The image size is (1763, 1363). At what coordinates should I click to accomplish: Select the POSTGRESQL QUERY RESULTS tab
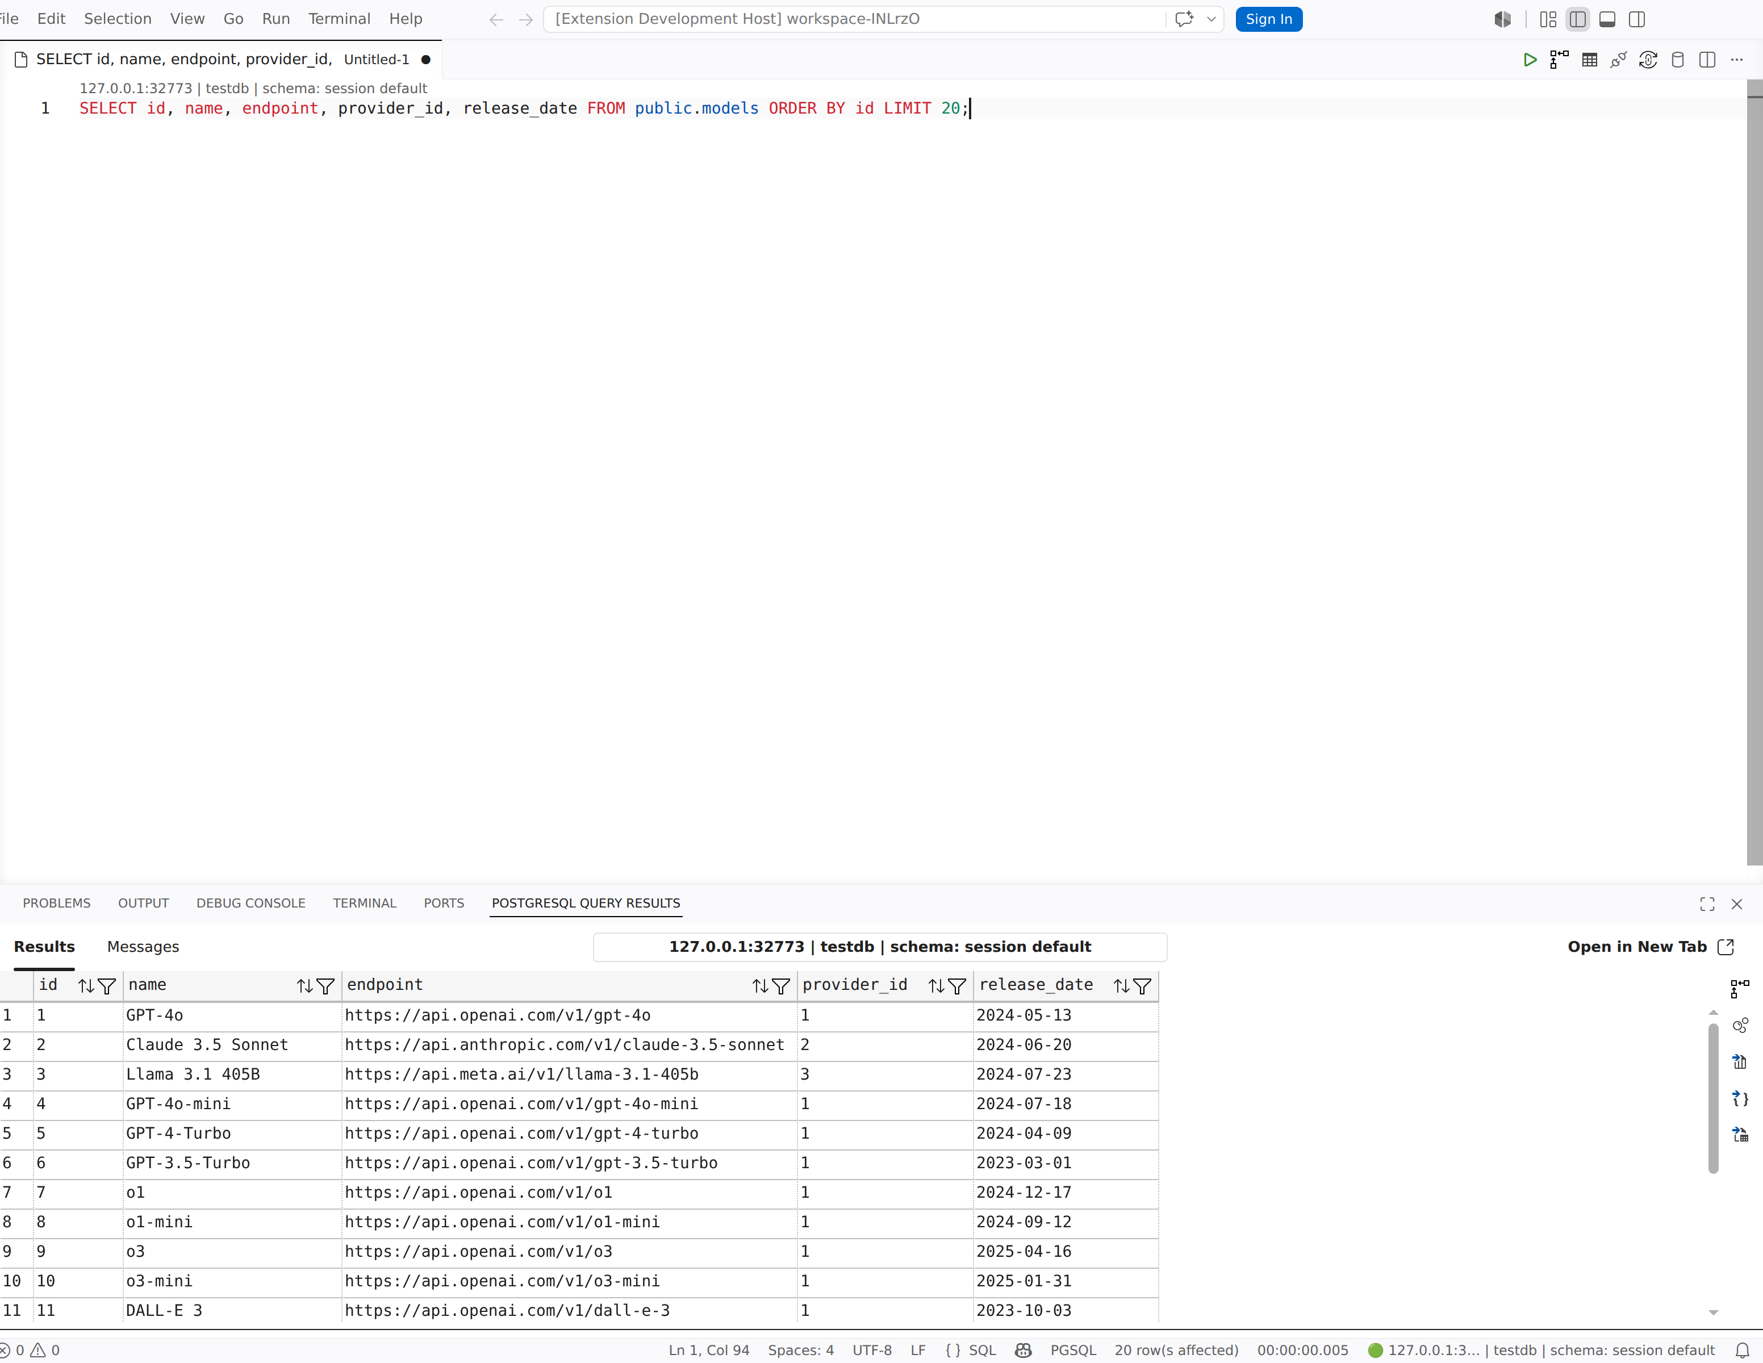(586, 903)
